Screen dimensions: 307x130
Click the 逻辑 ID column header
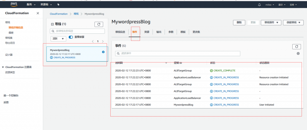pyautogui.click(x=178, y=63)
